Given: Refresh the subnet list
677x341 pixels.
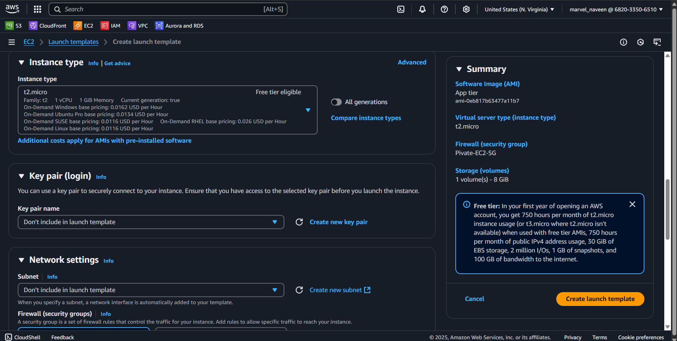Looking at the screenshot, I should click(x=299, y=290).
